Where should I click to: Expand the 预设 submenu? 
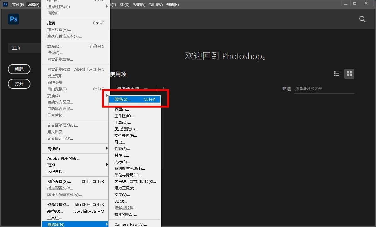[76, 165]
